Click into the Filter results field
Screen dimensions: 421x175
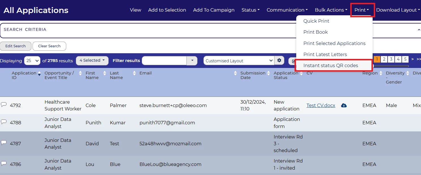pyautogui.click(x=164, y=61)
